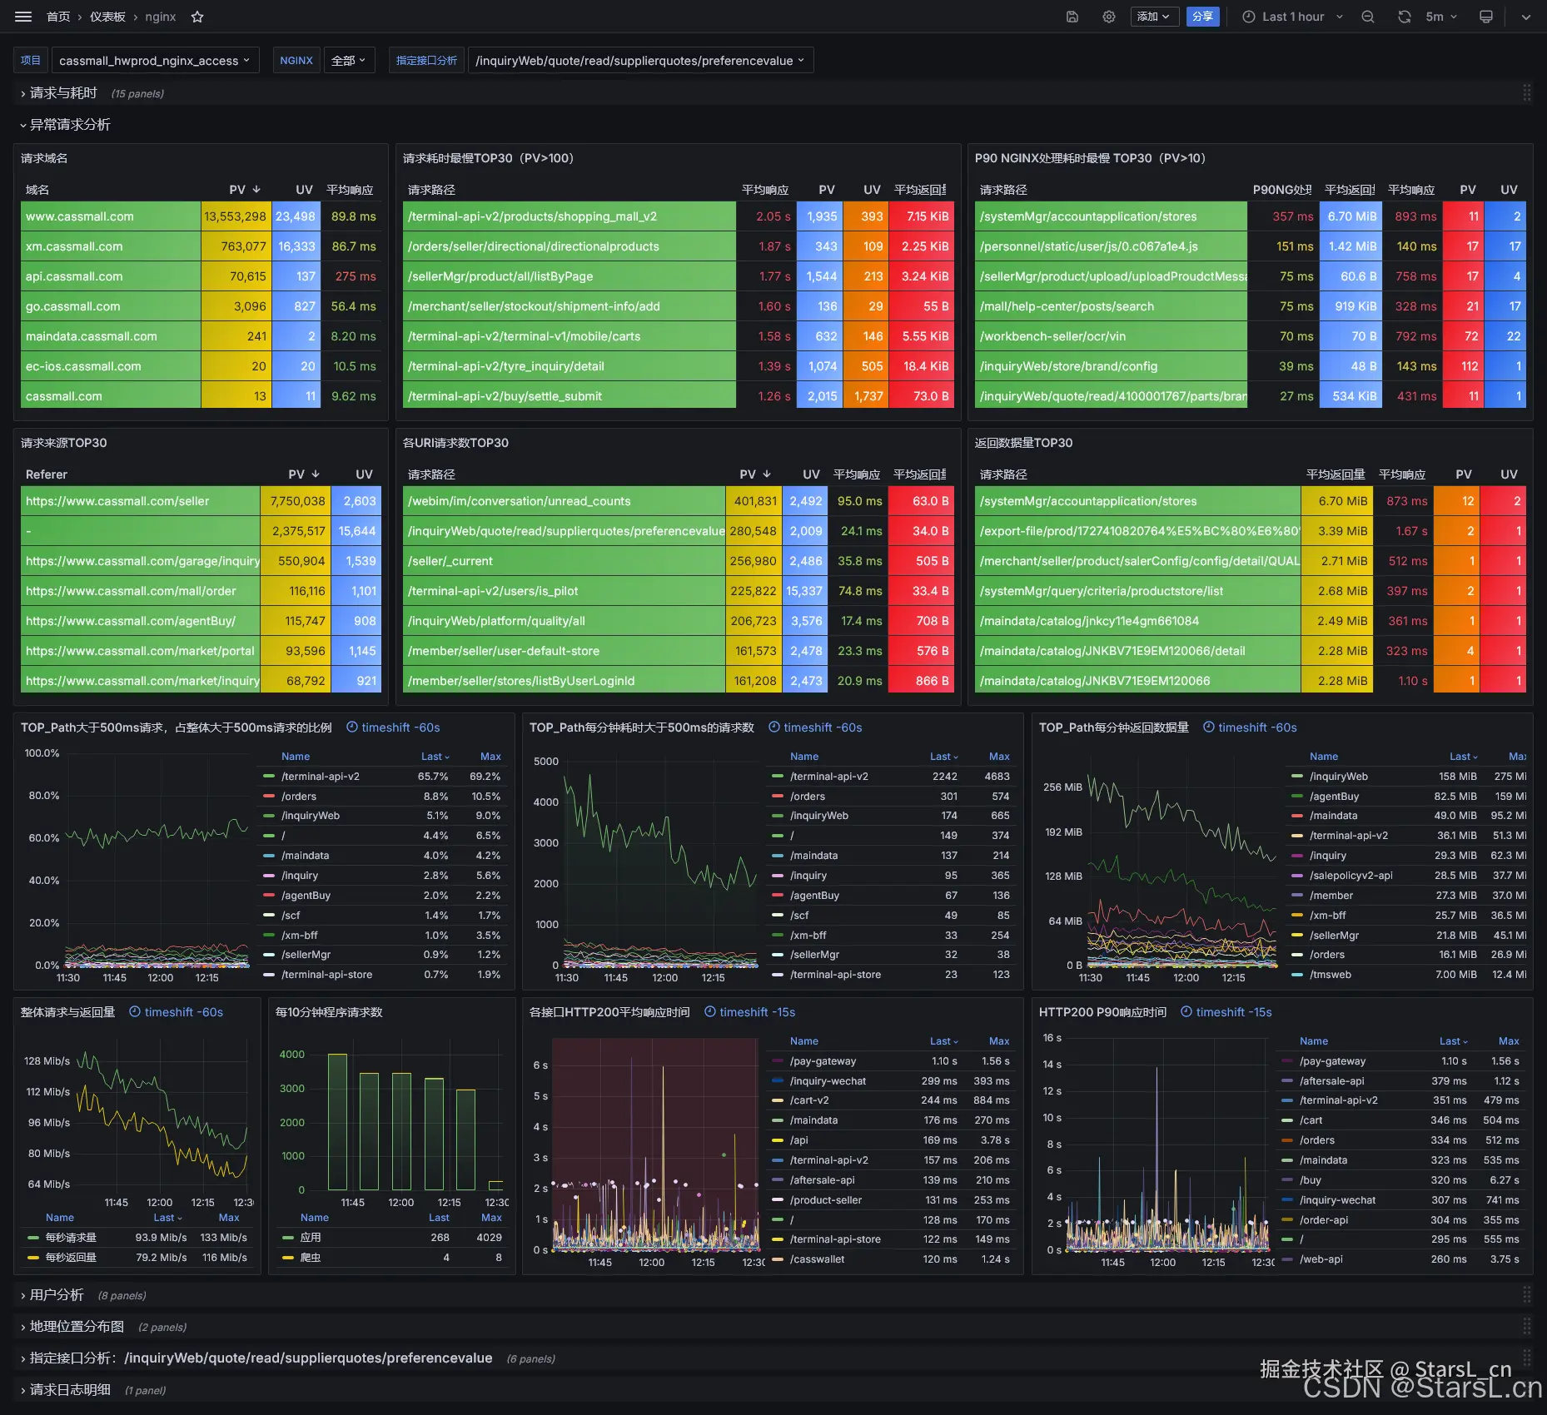Toggle 每秒请求量 series visibility
This screenshot has width=1547, height=1415.
(71, 1238)
